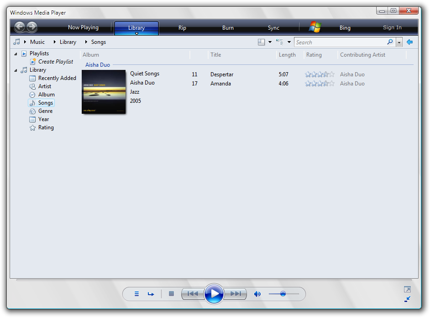The height and width of the screenshot is (318, 430).
Task: Open the layout options dropdown arrow
Action: pyautogui.click(x=270, y=42)
